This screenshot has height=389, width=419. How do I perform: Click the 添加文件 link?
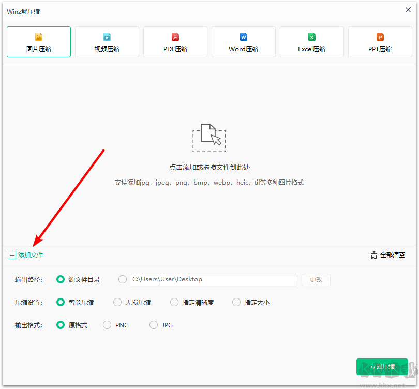coord(30,255)
